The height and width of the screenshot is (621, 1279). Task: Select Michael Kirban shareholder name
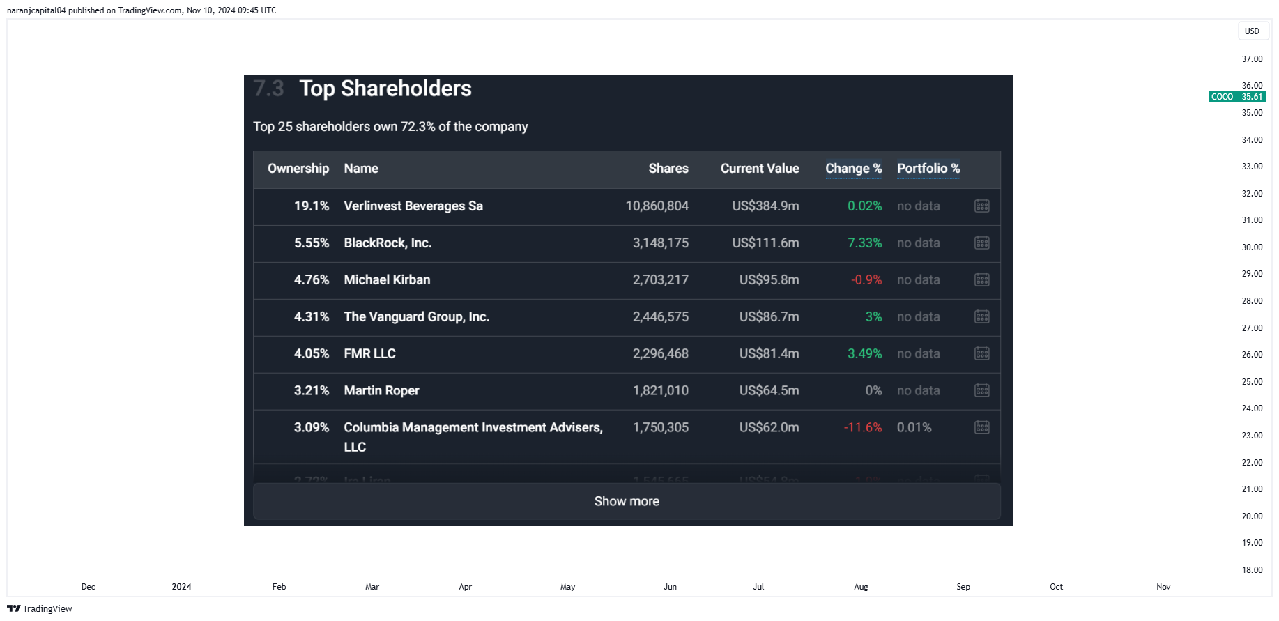(x=387, y=279)
